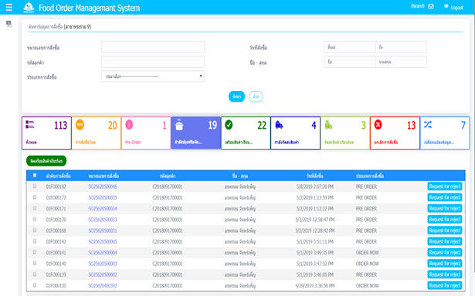Click the Food Order Management System logo
The height and width of the screenshot is (296, 475).
click(x=29, y=7)
